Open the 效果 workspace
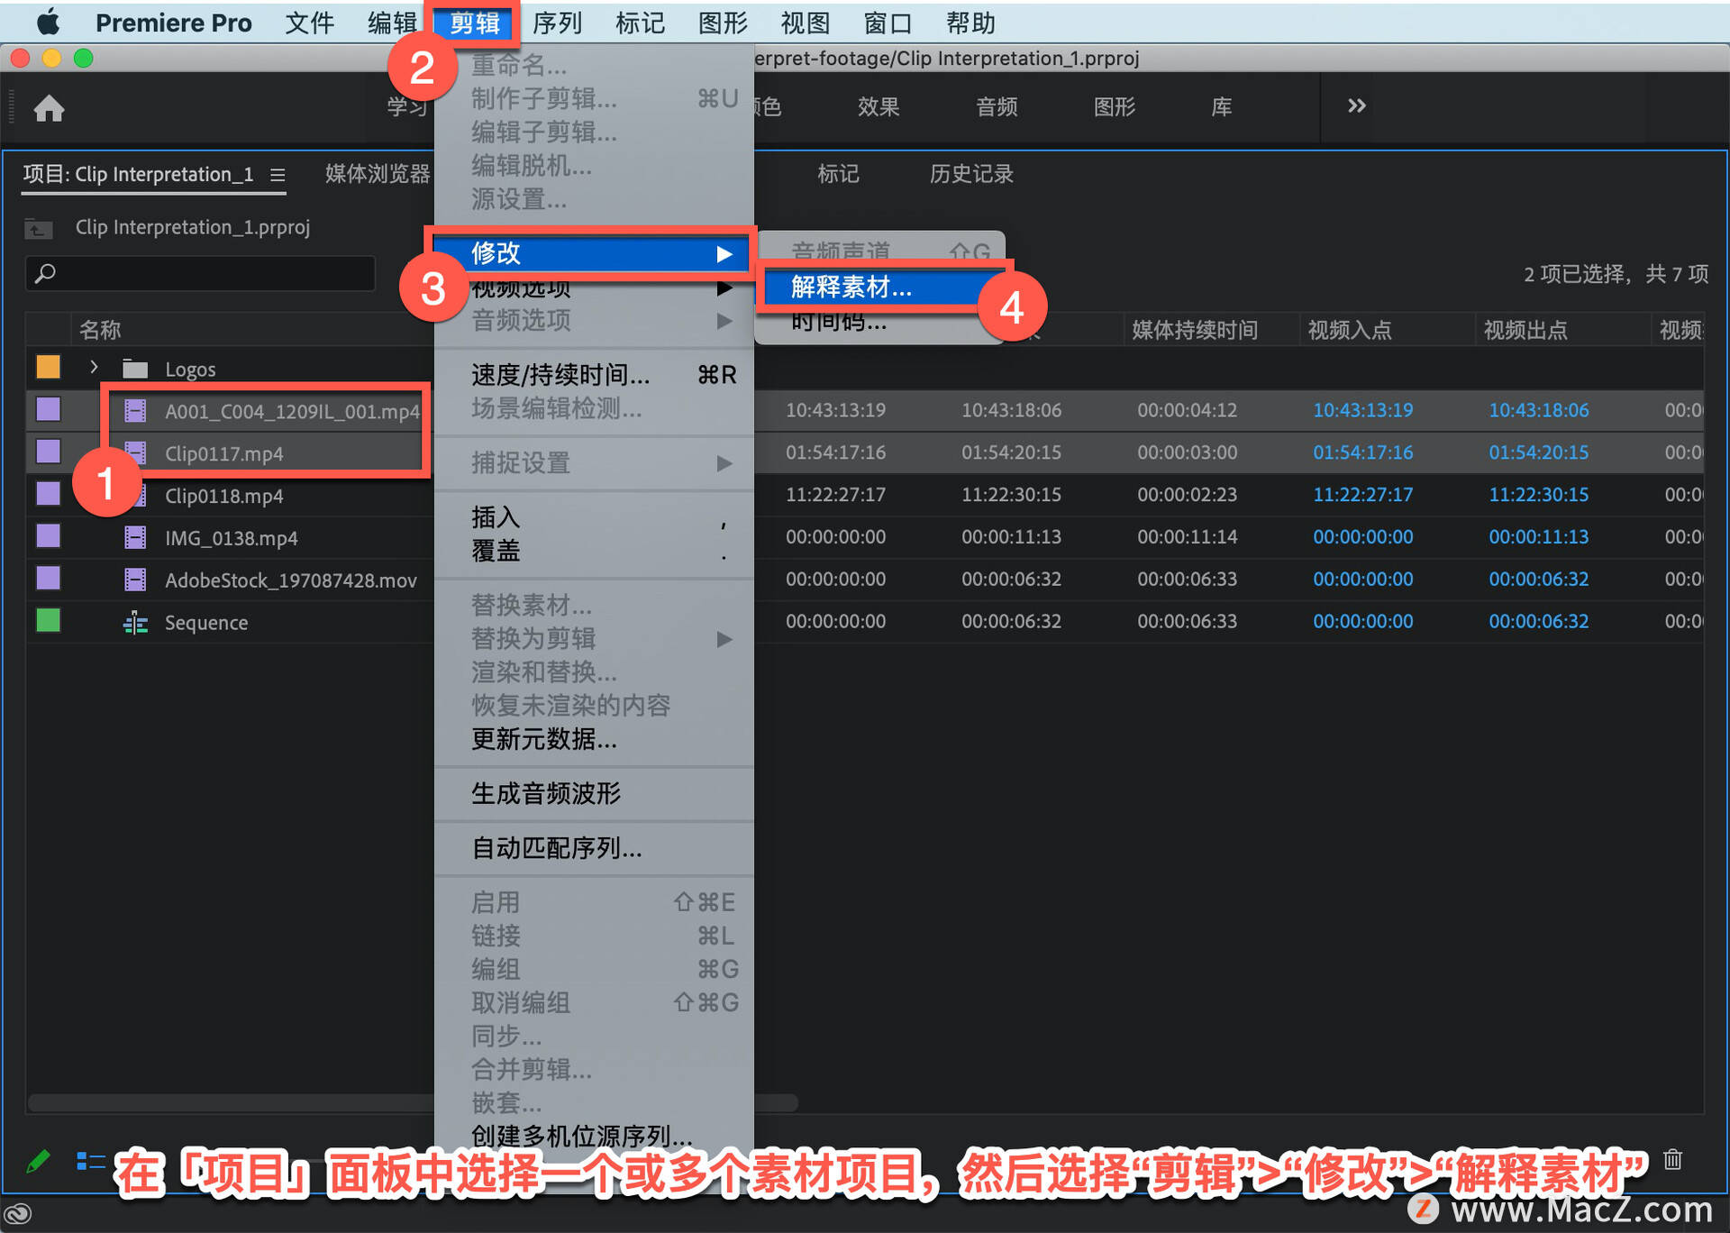 click(x=878, y=107)
